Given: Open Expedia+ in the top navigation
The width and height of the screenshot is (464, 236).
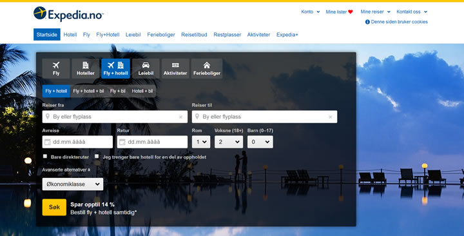Looking at the screenshot, I should click(287, 35).
